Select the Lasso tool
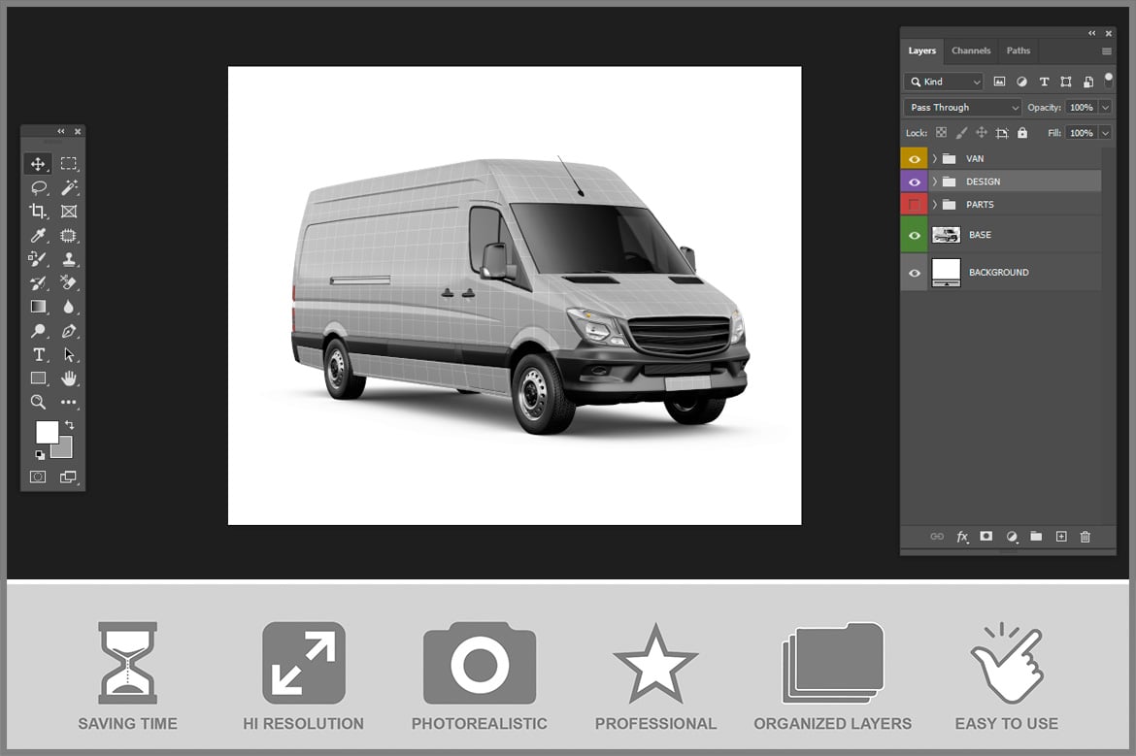This screenshot has width=1136, height=756. point(38,187)
